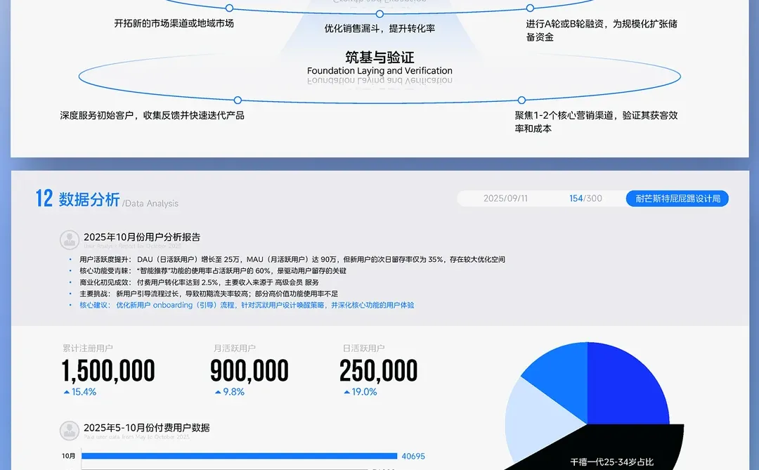Screen dimensions: 759x470
Task: Click the text 聚焦1-2个核心营销渠道，验证其获客效率和成本
Action: (x=597, y=122)
